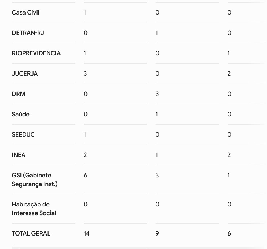The image size is (267, 249).
Task: Click the SEEDUC row label
Action: click(23, 134)
